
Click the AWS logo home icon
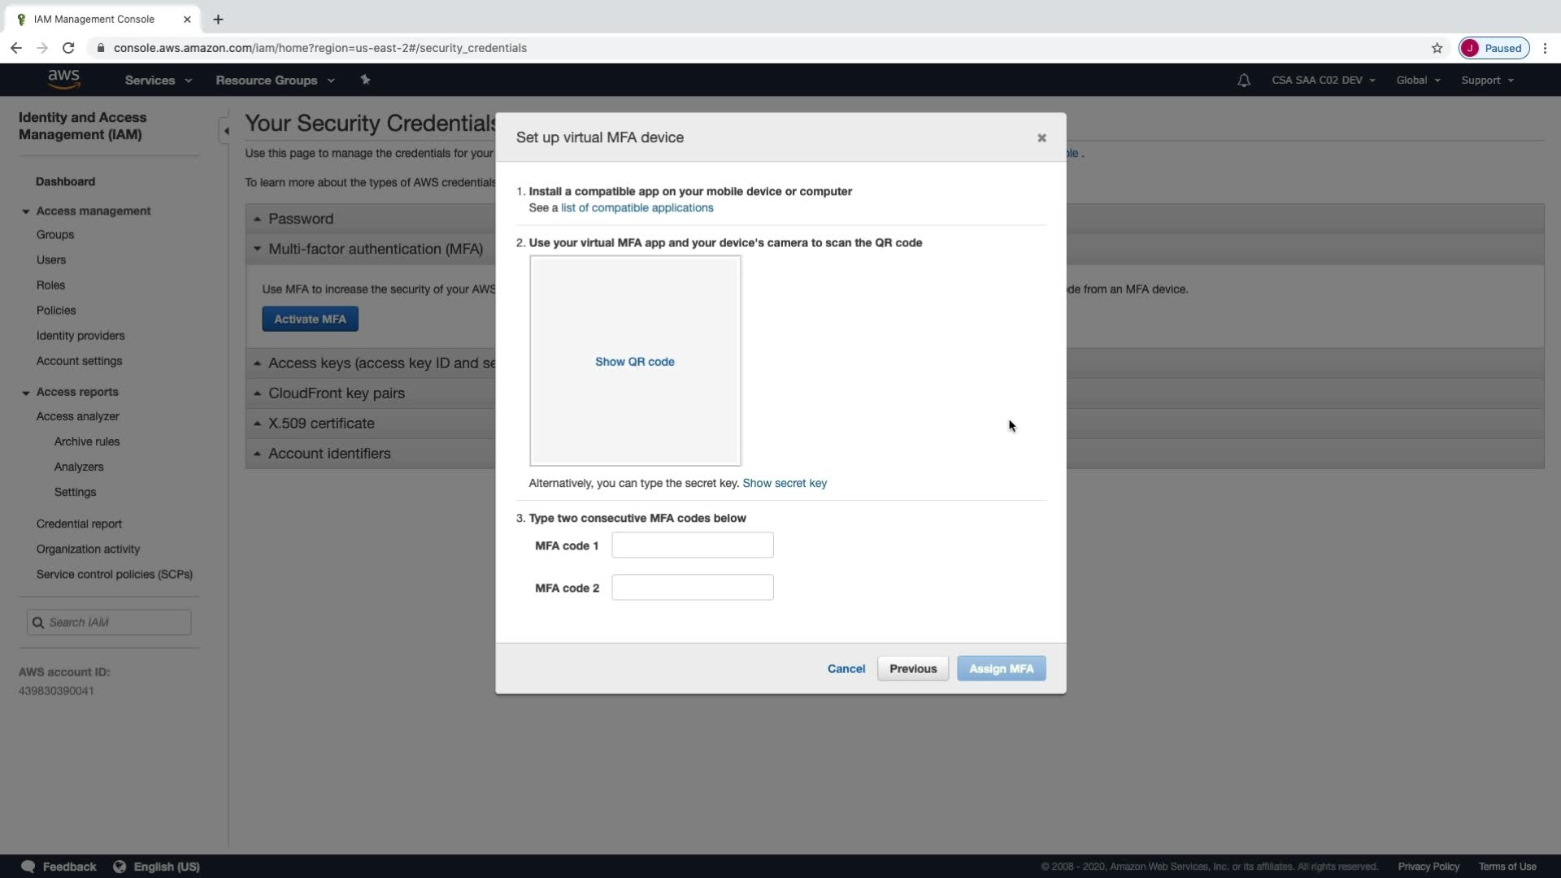click(63, 79)
